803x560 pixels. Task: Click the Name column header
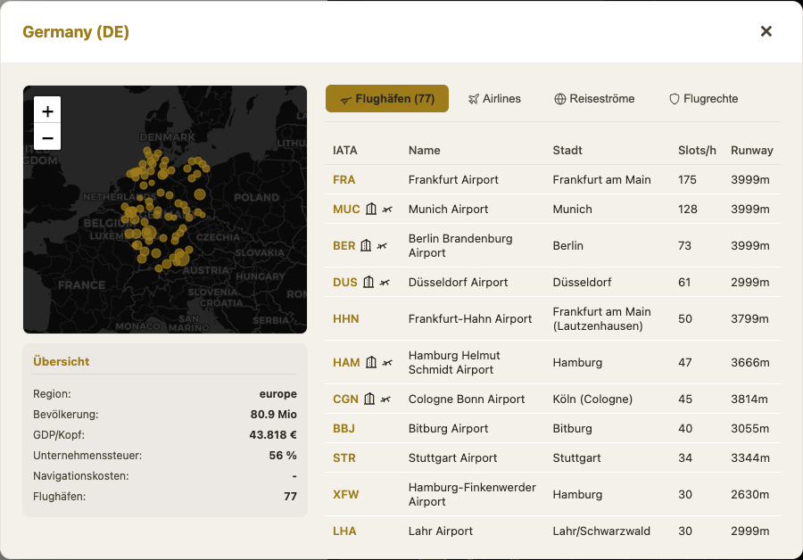point(425,150)
